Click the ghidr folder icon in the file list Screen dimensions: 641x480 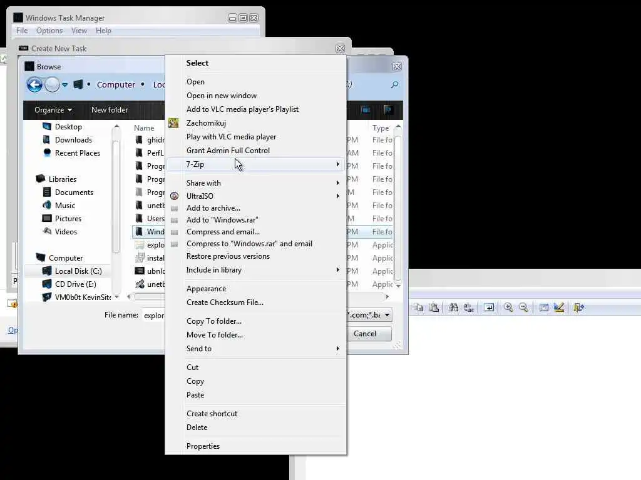[139, 140]
